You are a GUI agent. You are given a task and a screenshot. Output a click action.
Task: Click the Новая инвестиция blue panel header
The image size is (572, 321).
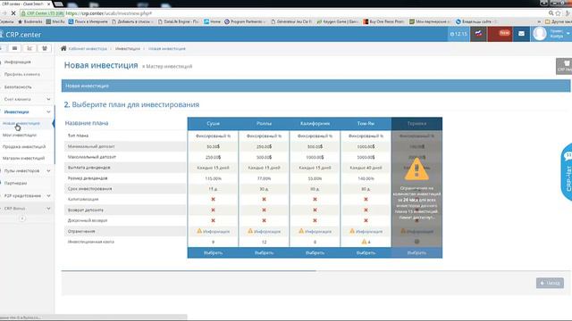click(315, 86)
